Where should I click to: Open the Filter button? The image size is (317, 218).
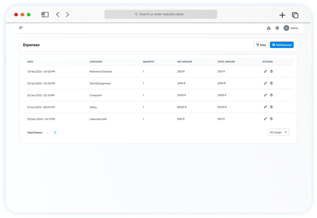click(261, 45)
